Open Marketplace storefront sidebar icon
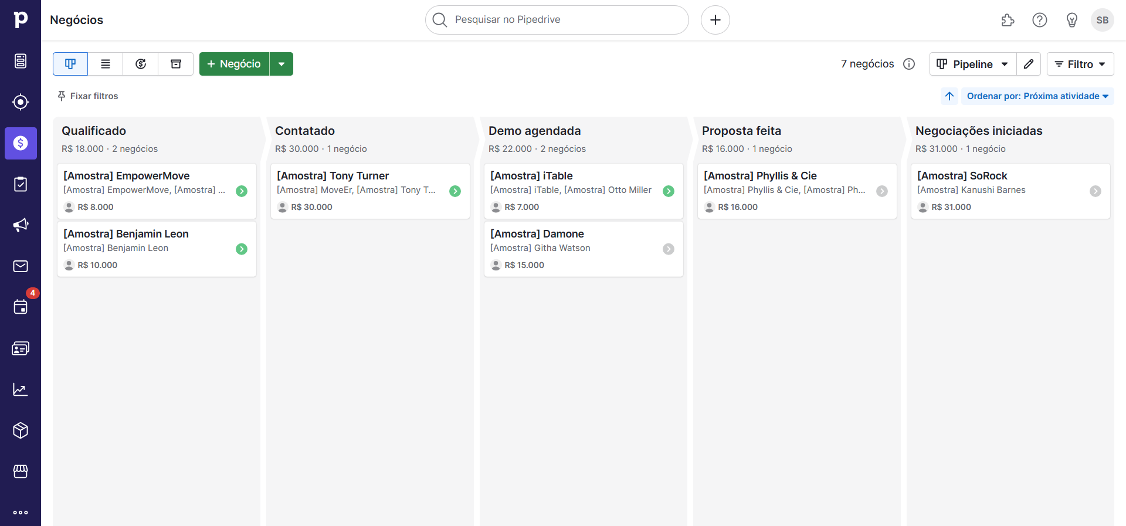Screen dimensions: 1126x526 coord(21,471)
